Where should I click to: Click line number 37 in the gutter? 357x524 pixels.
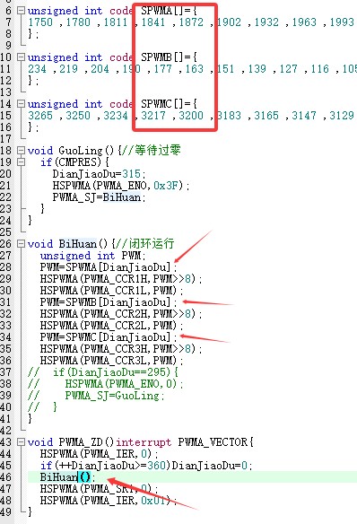(x=5, y=372)
